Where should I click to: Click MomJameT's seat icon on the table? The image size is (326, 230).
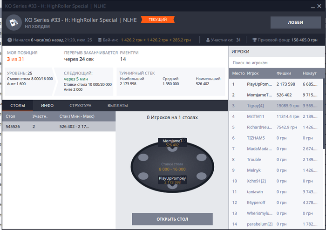click(172, 149)
